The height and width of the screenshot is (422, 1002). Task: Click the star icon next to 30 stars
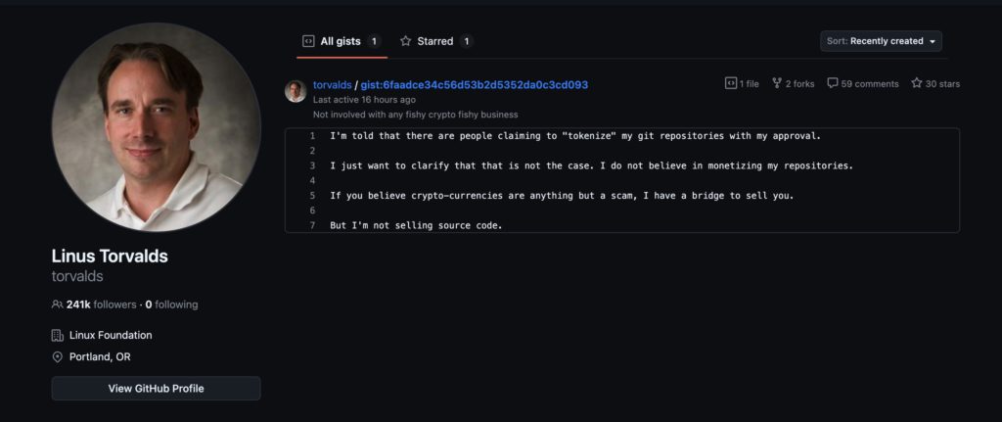(x=917, y=84)
